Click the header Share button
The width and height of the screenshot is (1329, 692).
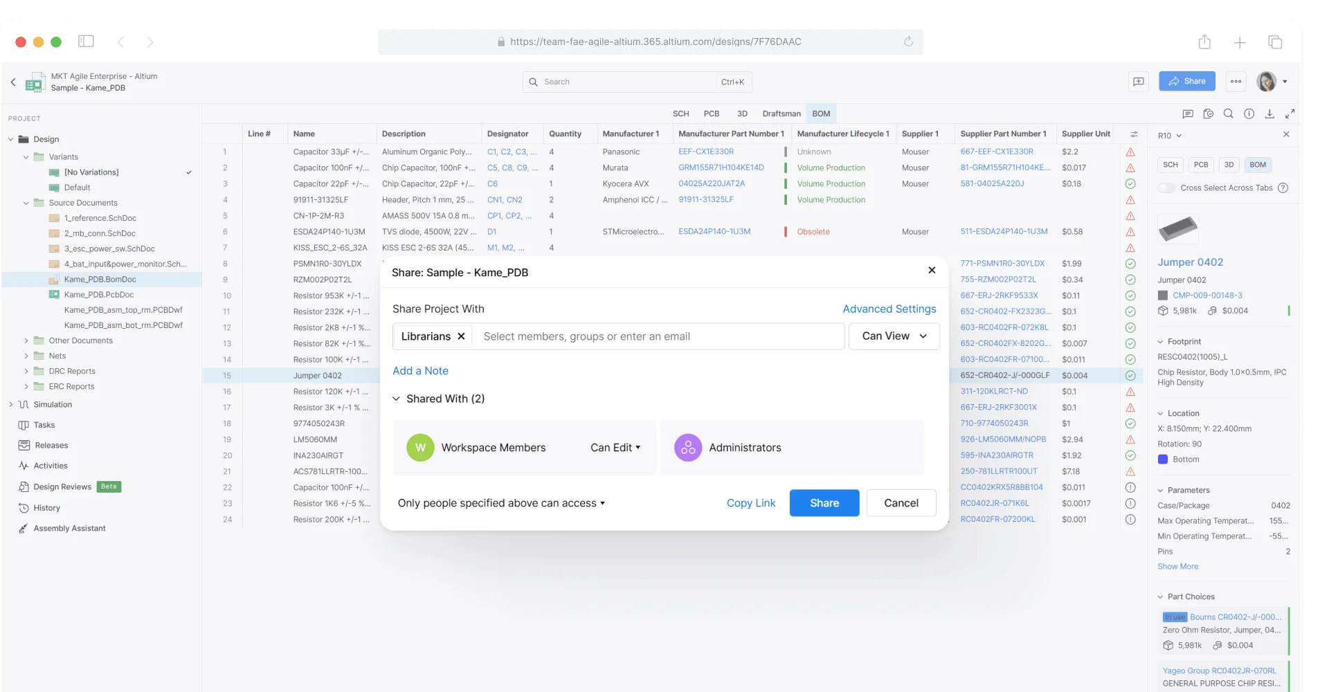click(1187, 82)
